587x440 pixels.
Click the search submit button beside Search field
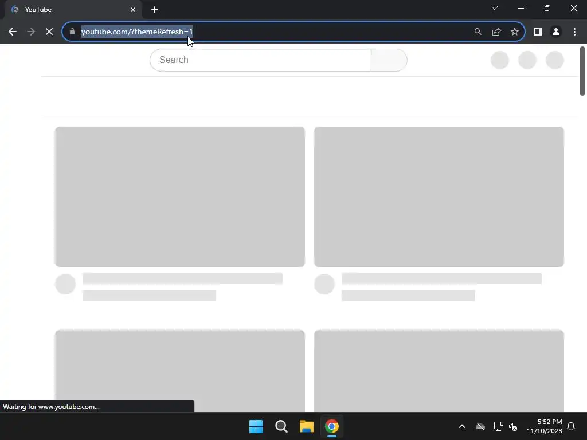pyautogui.click(x=389, y=60)
